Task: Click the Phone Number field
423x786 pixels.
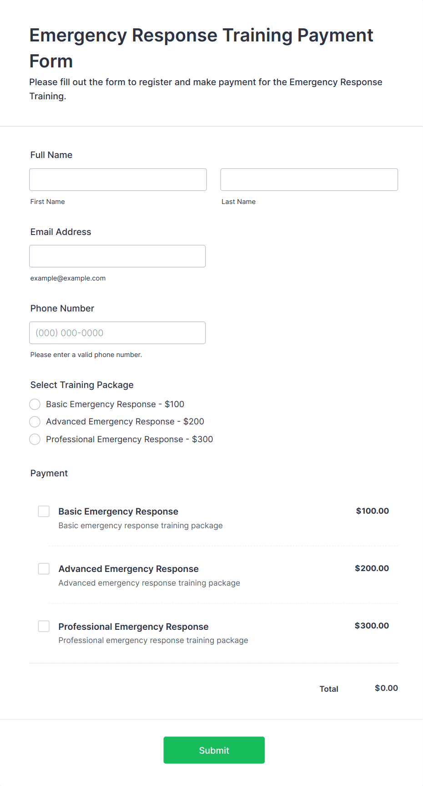Action: 117,332
